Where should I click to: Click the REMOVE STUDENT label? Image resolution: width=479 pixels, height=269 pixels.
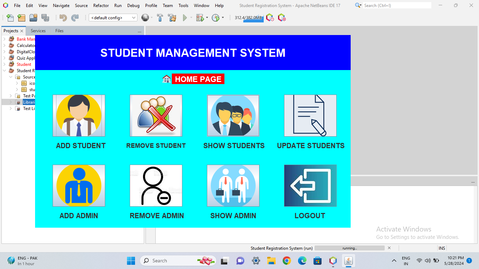coord(156,146)
